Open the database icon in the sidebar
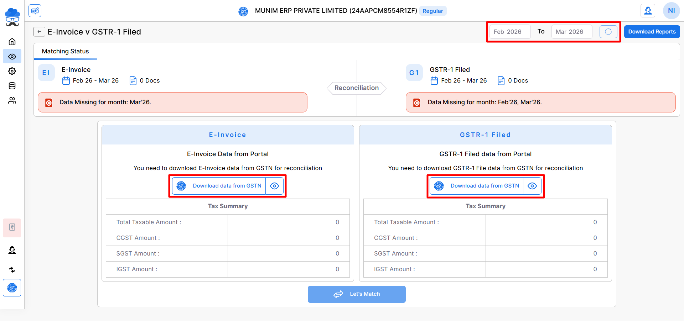Screen dimensions: 684x321 (x=12, y=86)
